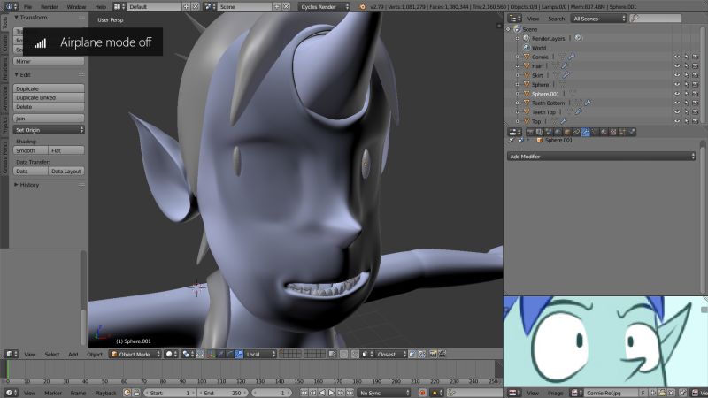Open the timeline Marker menu

click(x=53, y=393)
